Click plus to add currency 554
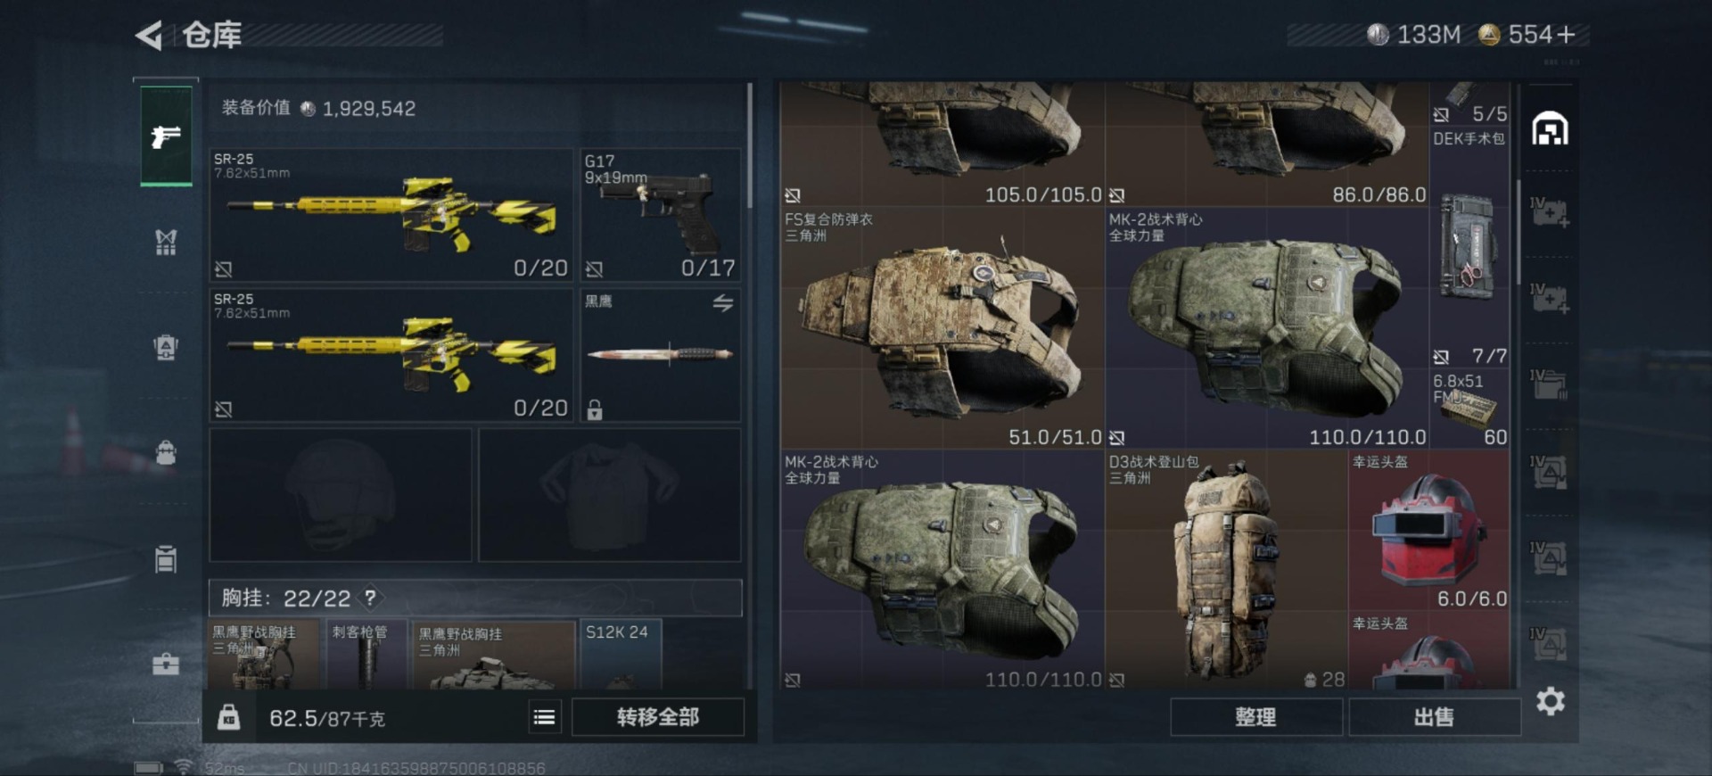 [1566, 35]
